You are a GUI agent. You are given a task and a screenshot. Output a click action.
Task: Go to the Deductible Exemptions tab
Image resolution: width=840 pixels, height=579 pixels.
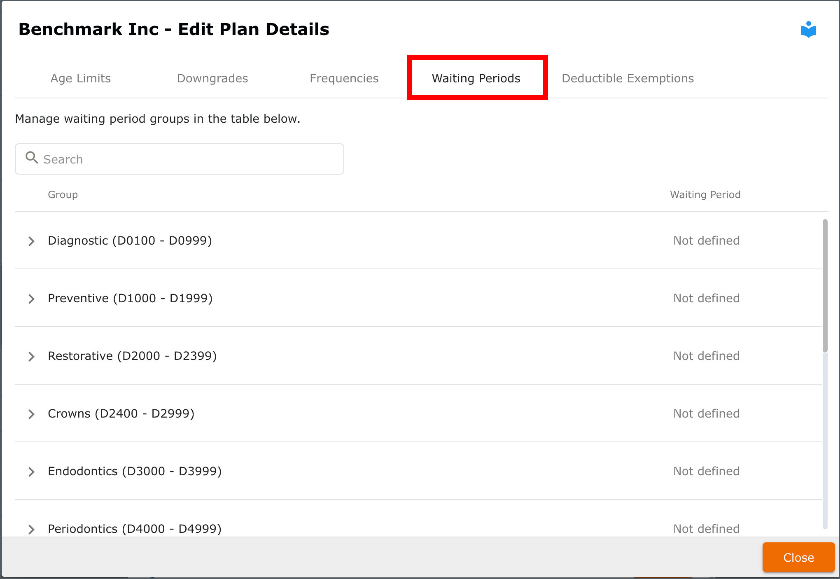point(628,78)
